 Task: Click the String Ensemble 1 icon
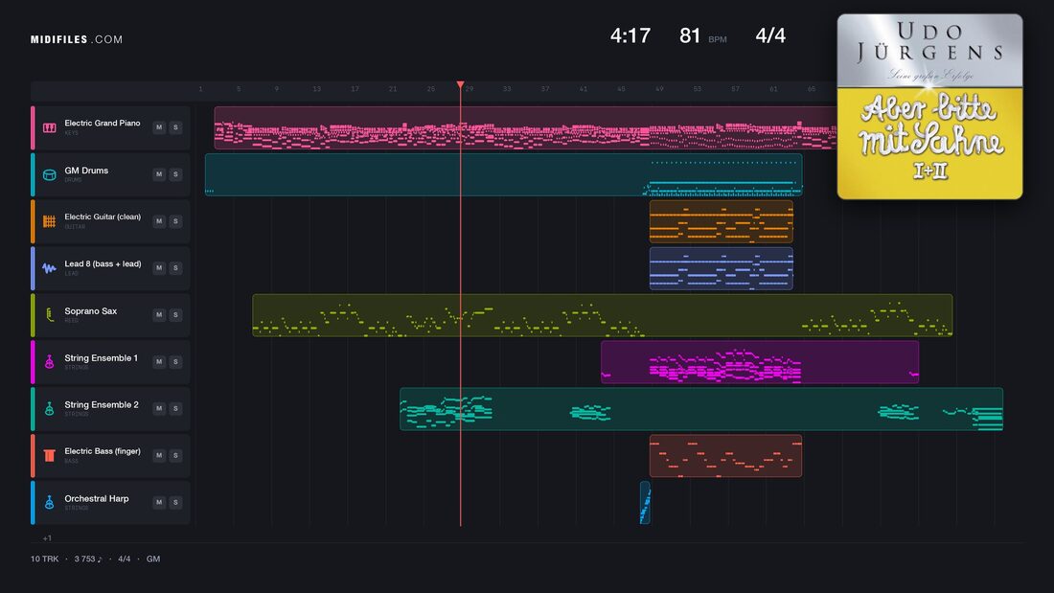coord(49,362)
